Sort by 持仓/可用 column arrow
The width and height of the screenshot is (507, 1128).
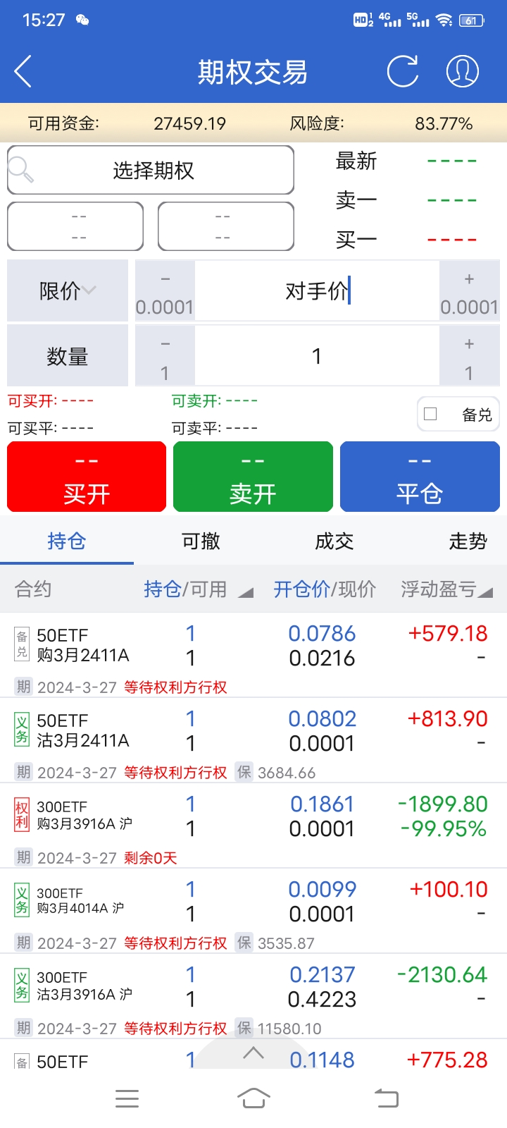[245, 592]
